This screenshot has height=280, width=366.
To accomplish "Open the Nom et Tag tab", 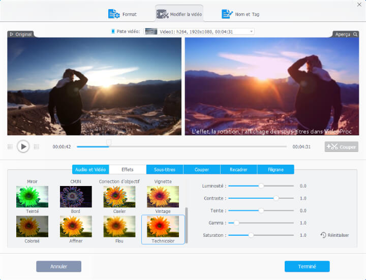I will click(240, 14).
